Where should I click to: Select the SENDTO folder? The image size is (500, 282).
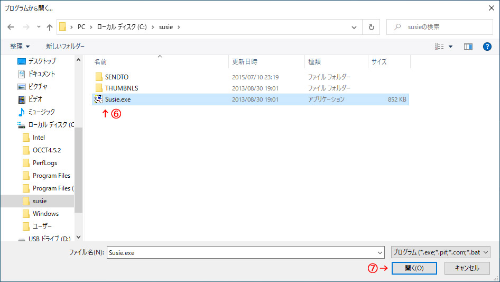click(117, 77)
